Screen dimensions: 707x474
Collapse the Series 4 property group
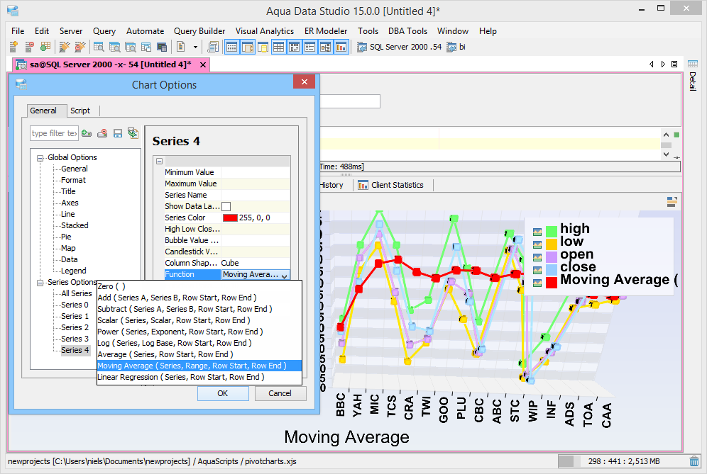click(159, 161)
